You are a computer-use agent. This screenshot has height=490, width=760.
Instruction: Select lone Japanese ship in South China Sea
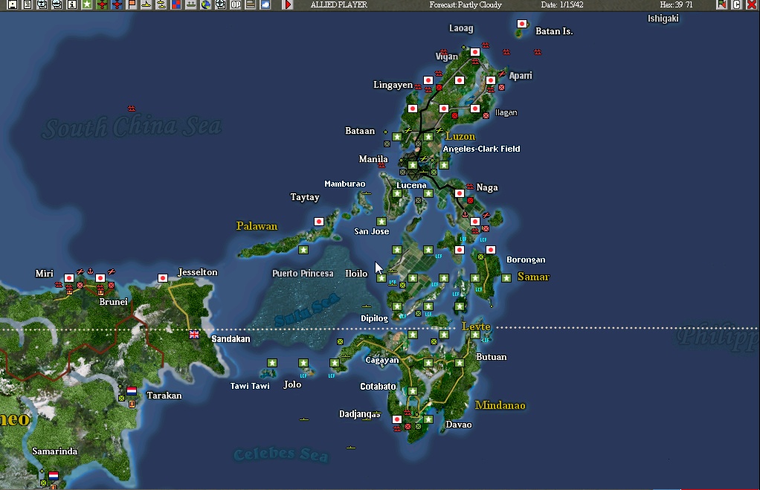point(132,108)
